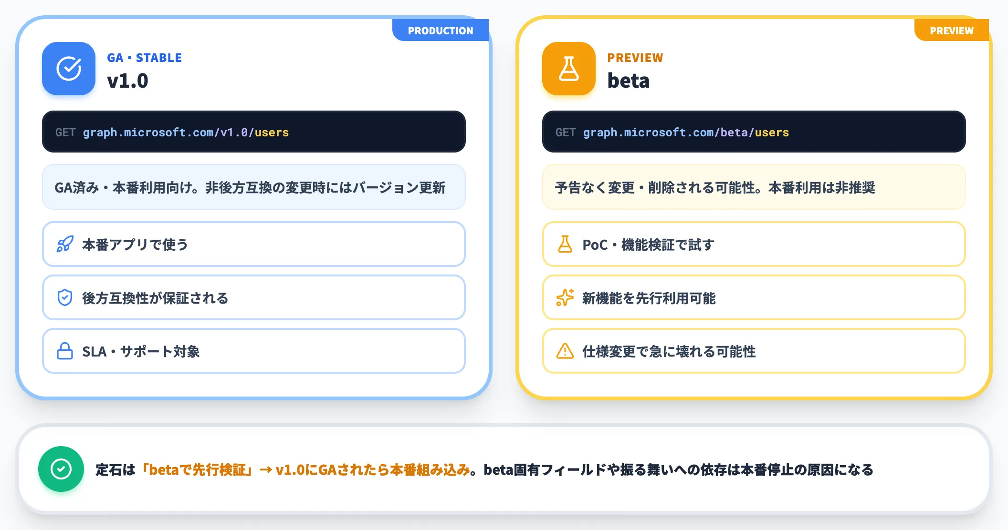Click the orange flask beta icon

(x=569, y=69)
